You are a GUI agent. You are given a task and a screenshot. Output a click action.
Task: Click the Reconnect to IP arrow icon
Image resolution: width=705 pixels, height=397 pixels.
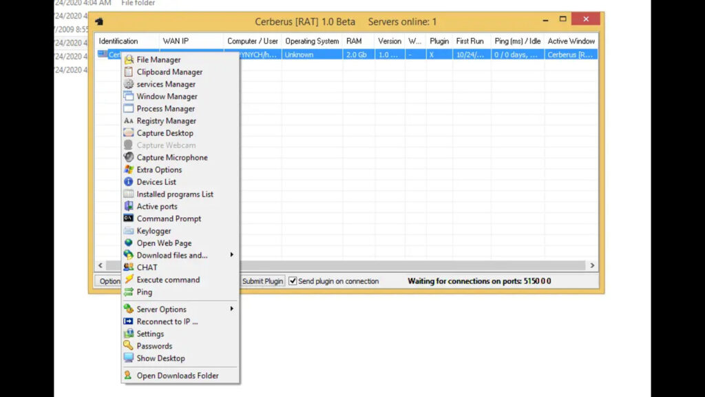pos(129,321)
